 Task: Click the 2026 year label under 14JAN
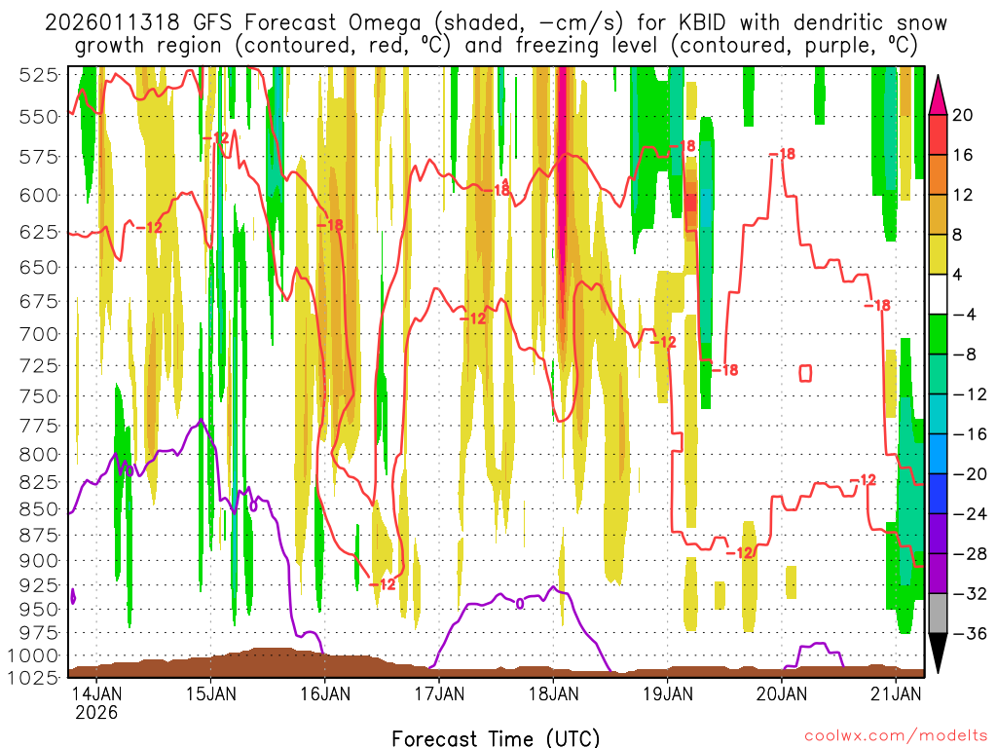point(96,712)
